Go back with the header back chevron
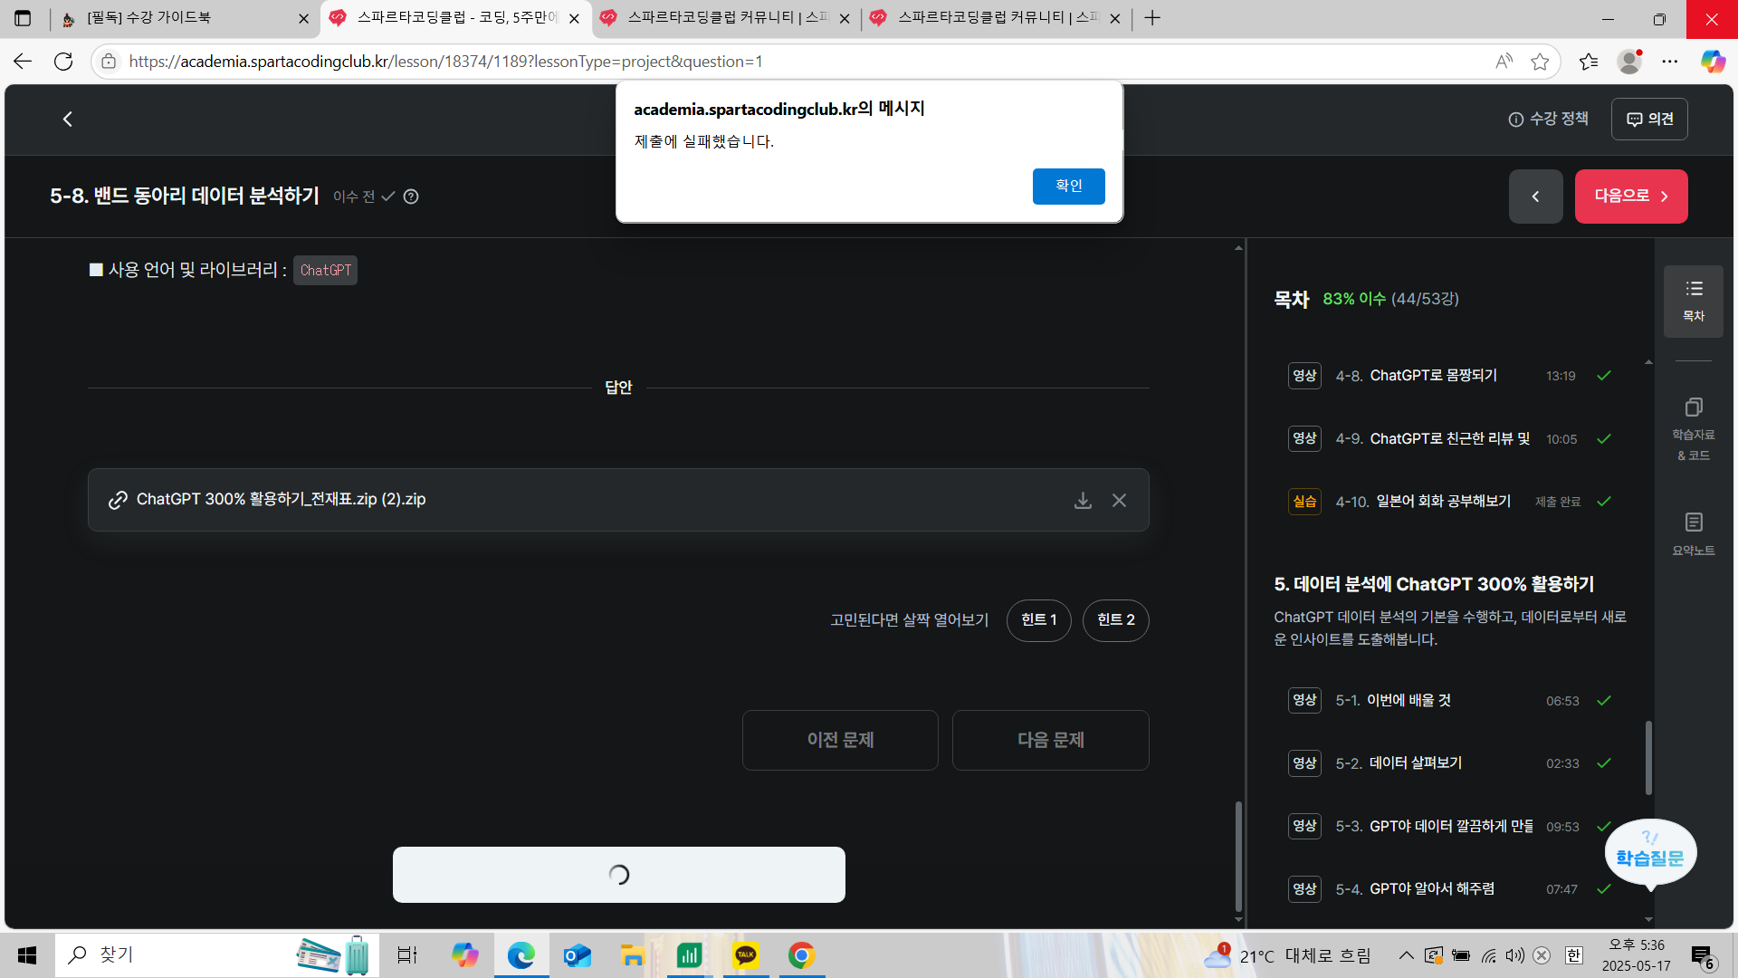 (67, 119)
